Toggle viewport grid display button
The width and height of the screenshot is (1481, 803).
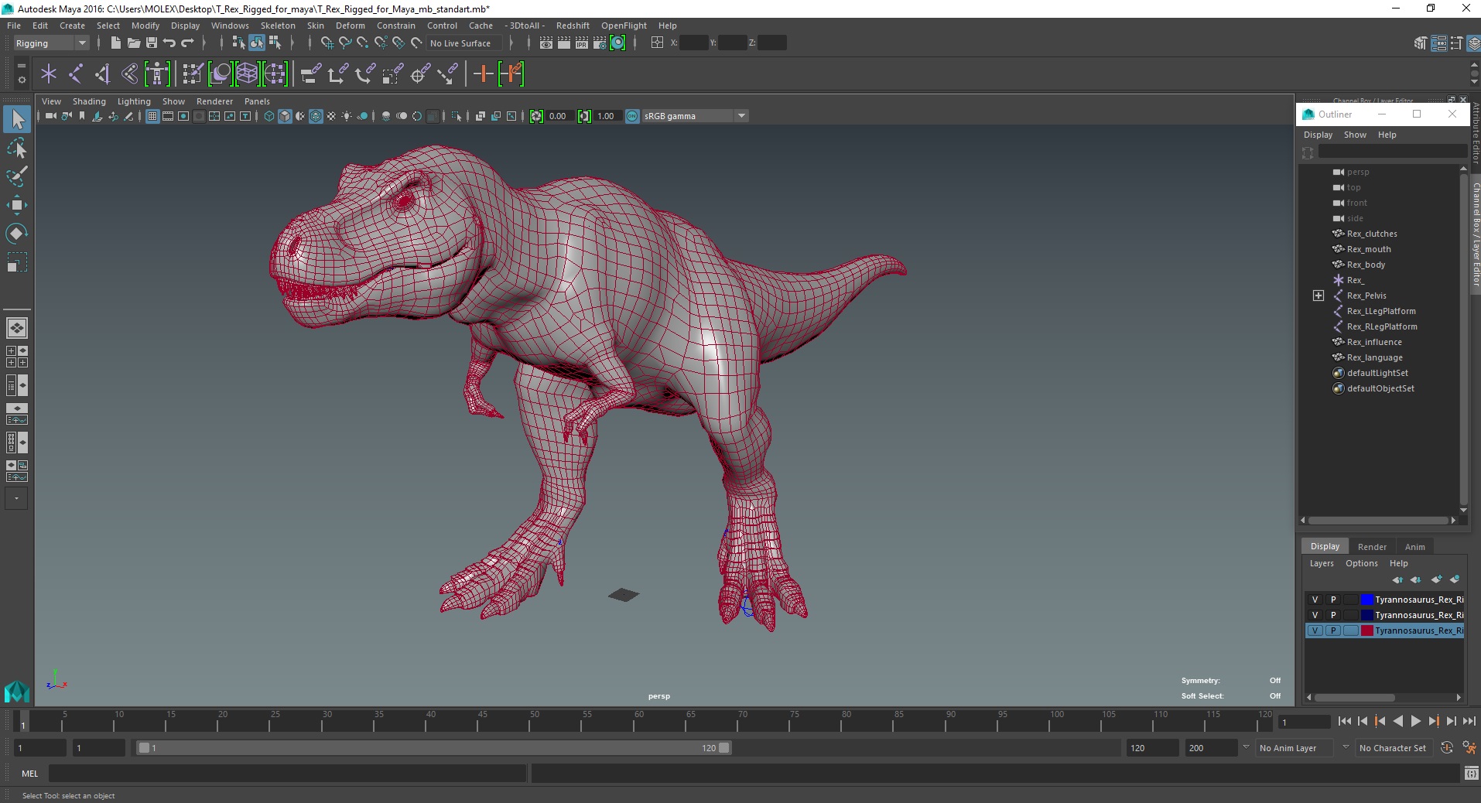coord(152,116)
